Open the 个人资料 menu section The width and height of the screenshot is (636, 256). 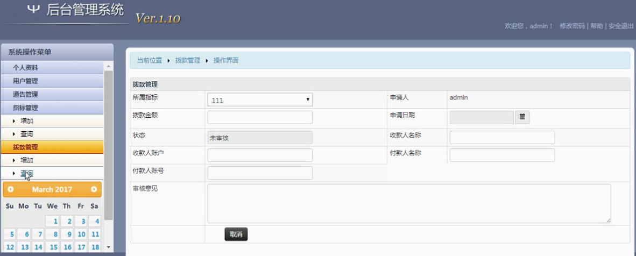pyautogui.click(x=52, y=68)
